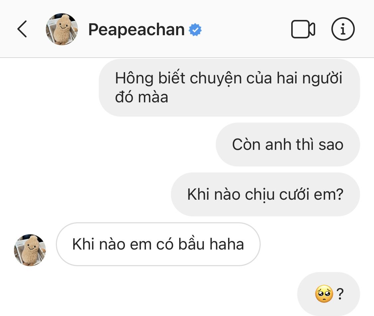Select the "Hông biết chuyện của hai người" message
This screenshot has height=316, width=374.
(229, 88)
